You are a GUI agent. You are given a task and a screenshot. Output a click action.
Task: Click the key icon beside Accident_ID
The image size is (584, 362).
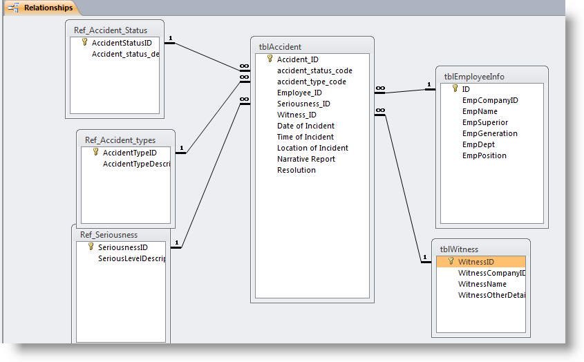(x=270, y=59)
